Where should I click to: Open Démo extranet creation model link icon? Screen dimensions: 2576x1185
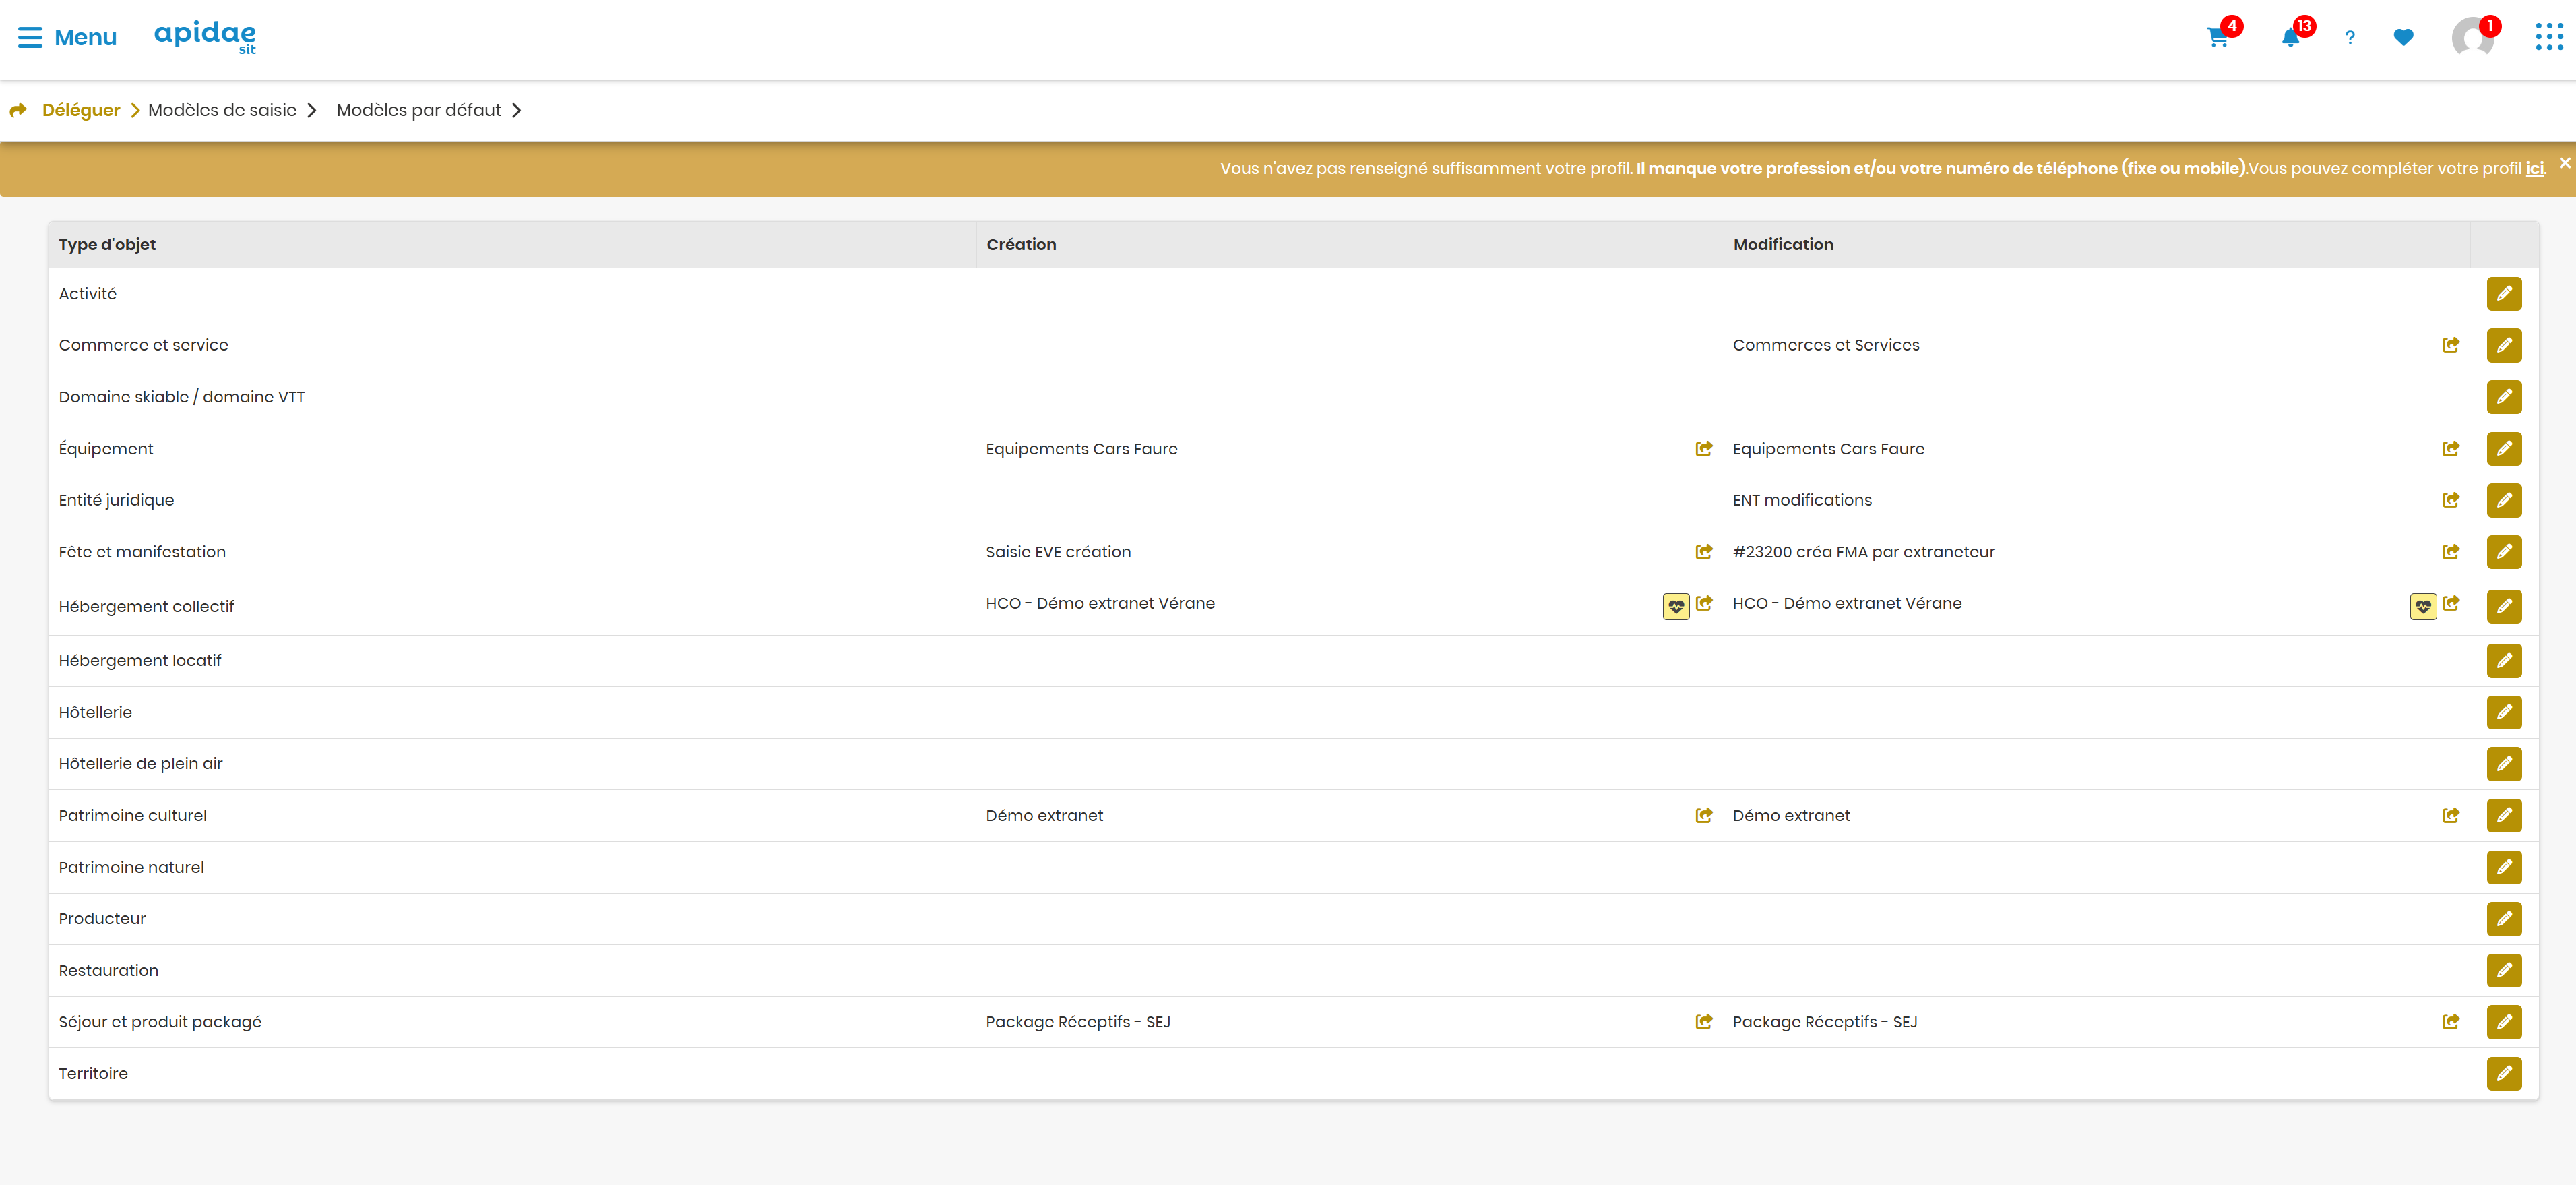point(1704,815)
